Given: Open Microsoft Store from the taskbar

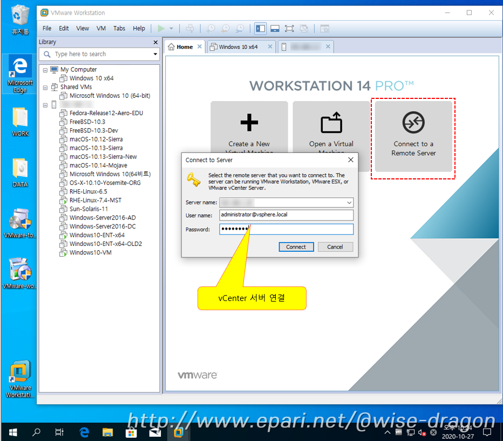Looking at the screenshot, I should point(131,432).
